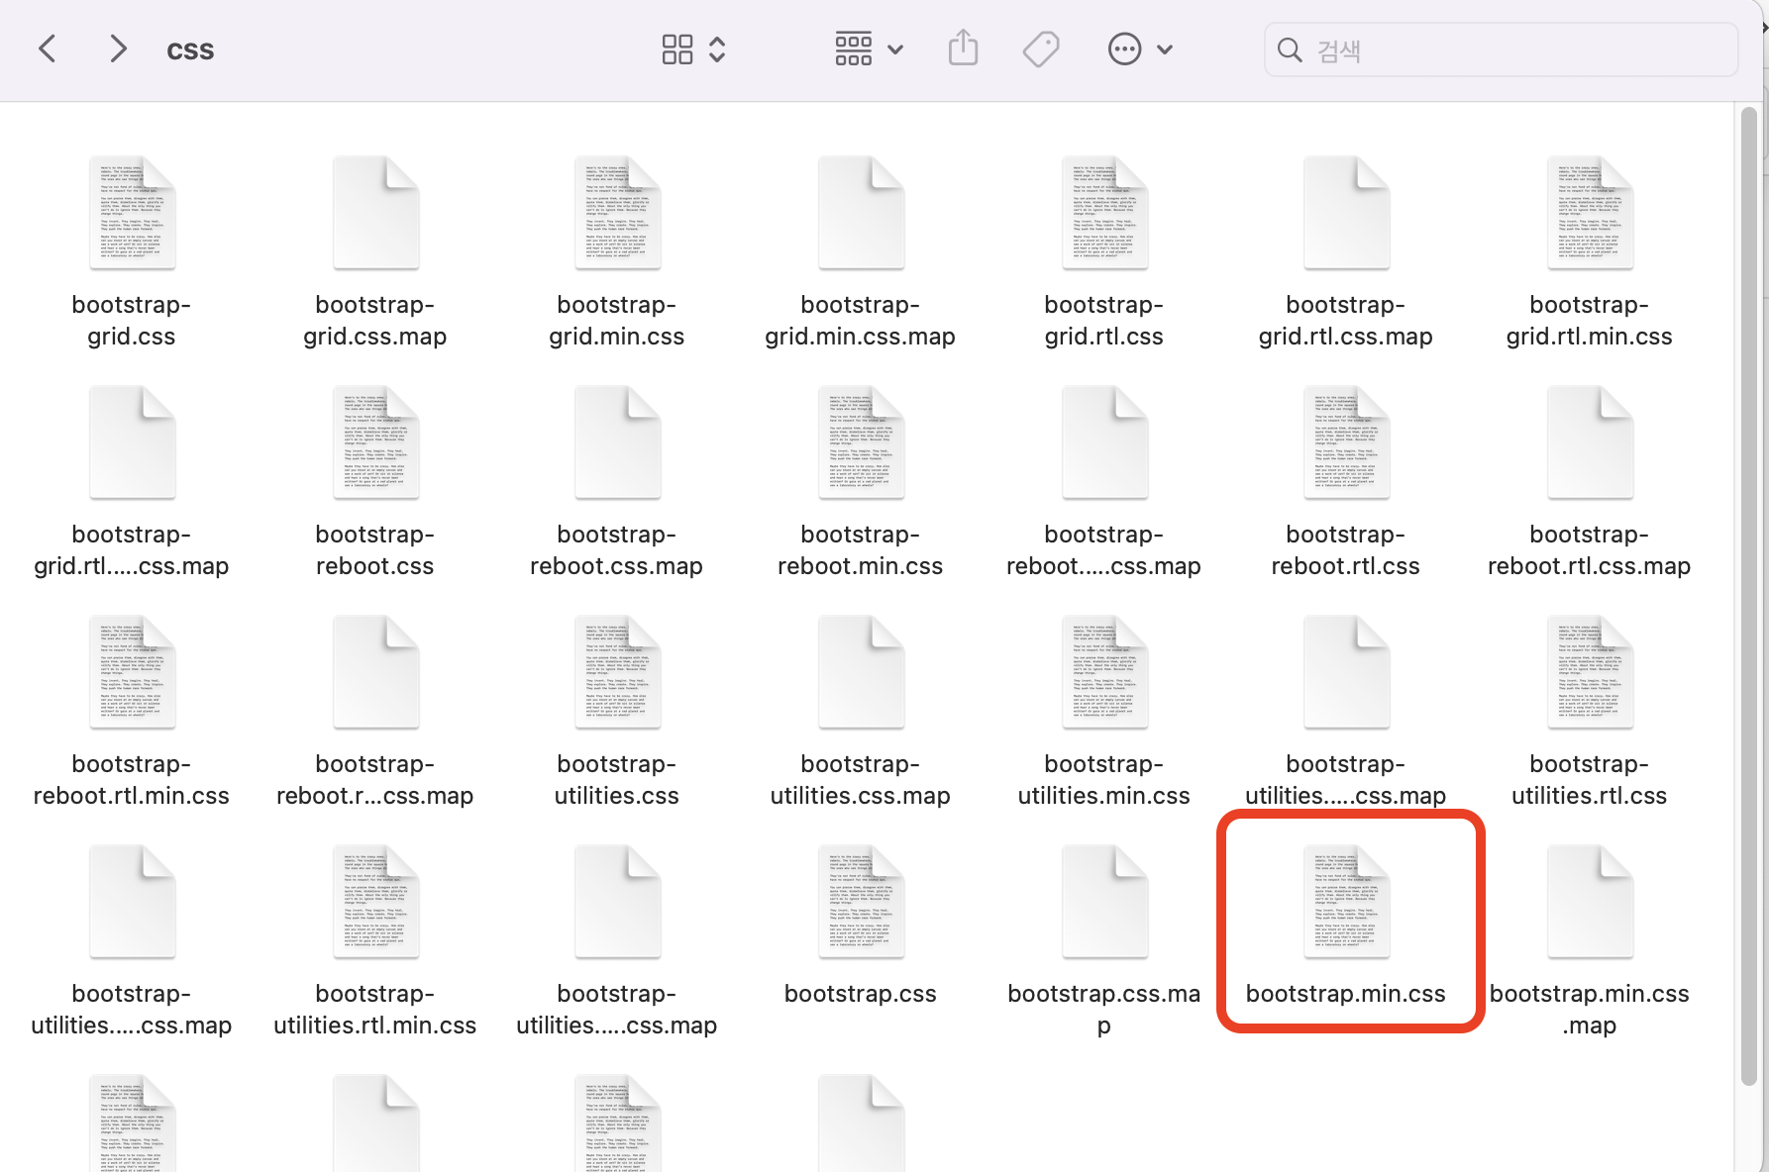Image resolution: width=1769 pixels, height=1172 pixels.
Task: Select the bootstrap-grid.css.map file icon
Action: (375, 213)
